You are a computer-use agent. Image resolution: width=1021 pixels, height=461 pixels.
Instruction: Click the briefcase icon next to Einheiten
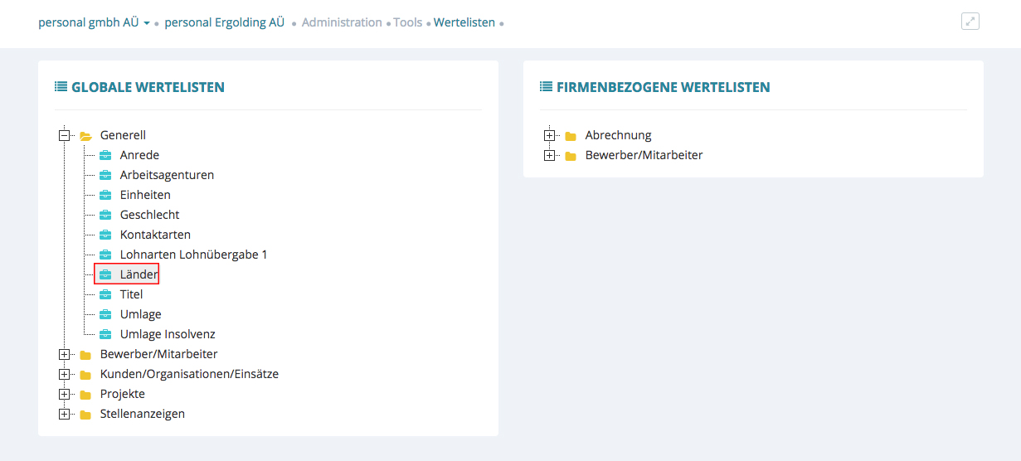pyautogui.click(x=105, y=195)
